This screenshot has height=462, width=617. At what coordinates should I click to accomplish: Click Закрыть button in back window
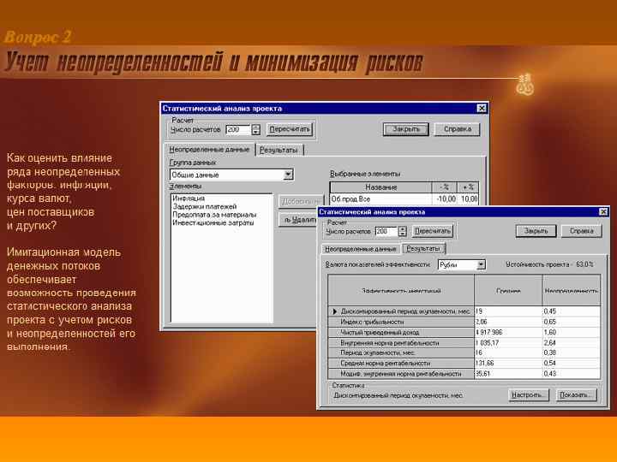(x=405, y=129)
